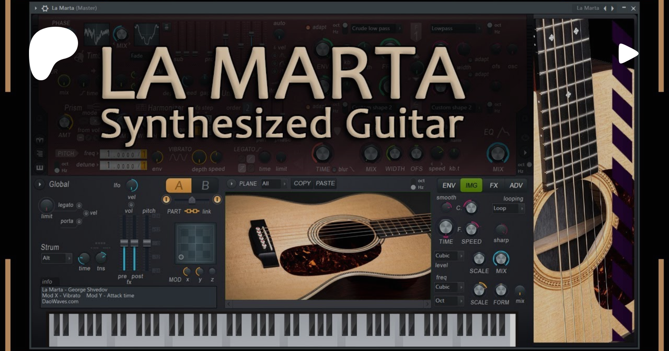Click the pre fx volume slider
669x351 pixels.
(124, 243)
